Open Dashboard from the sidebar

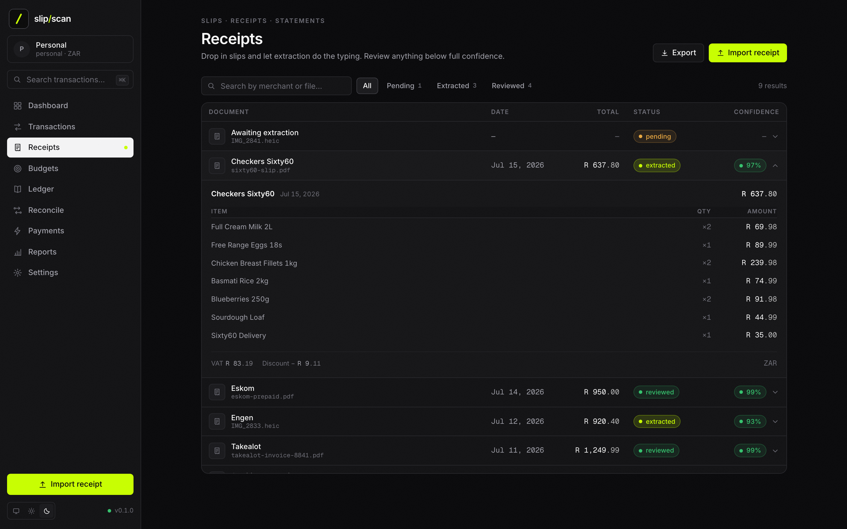coord(70,106)
